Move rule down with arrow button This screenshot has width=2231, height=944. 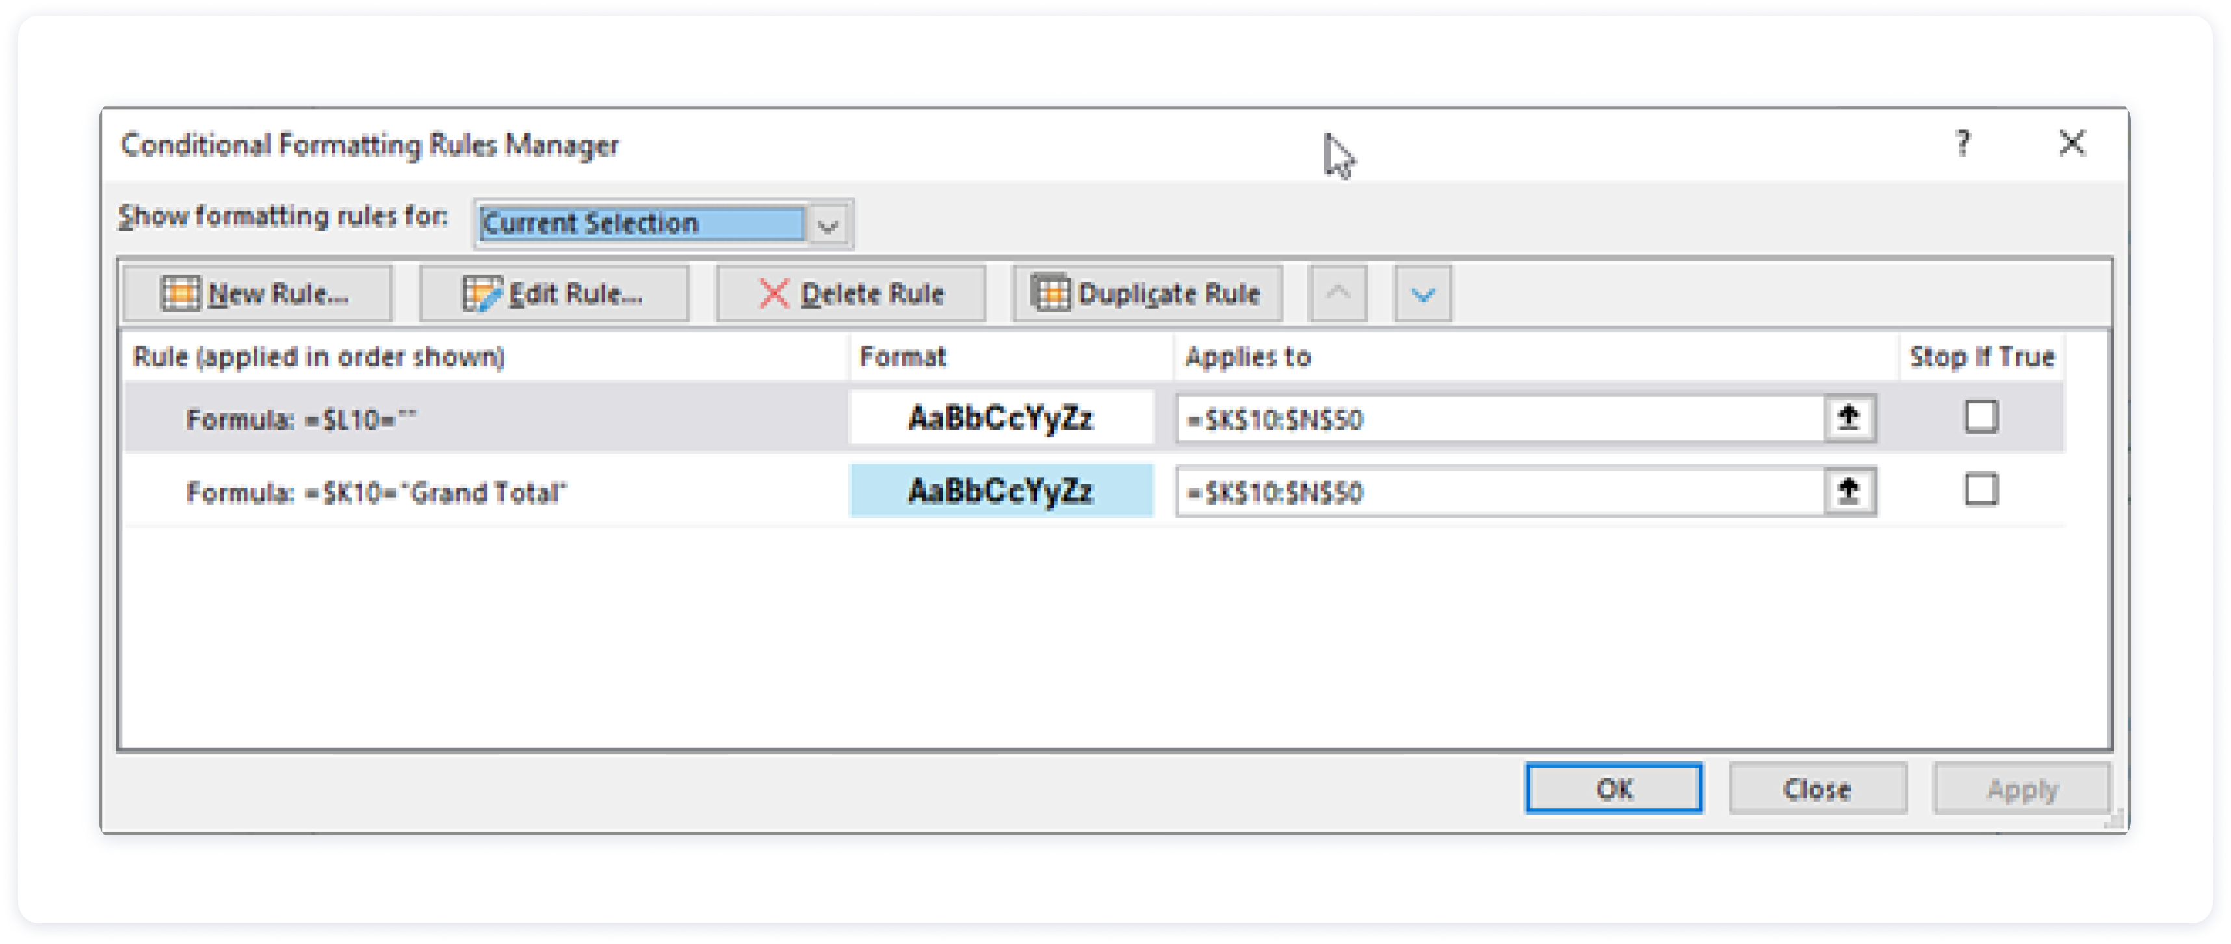pyautogui.click(x=1422, y=294)
